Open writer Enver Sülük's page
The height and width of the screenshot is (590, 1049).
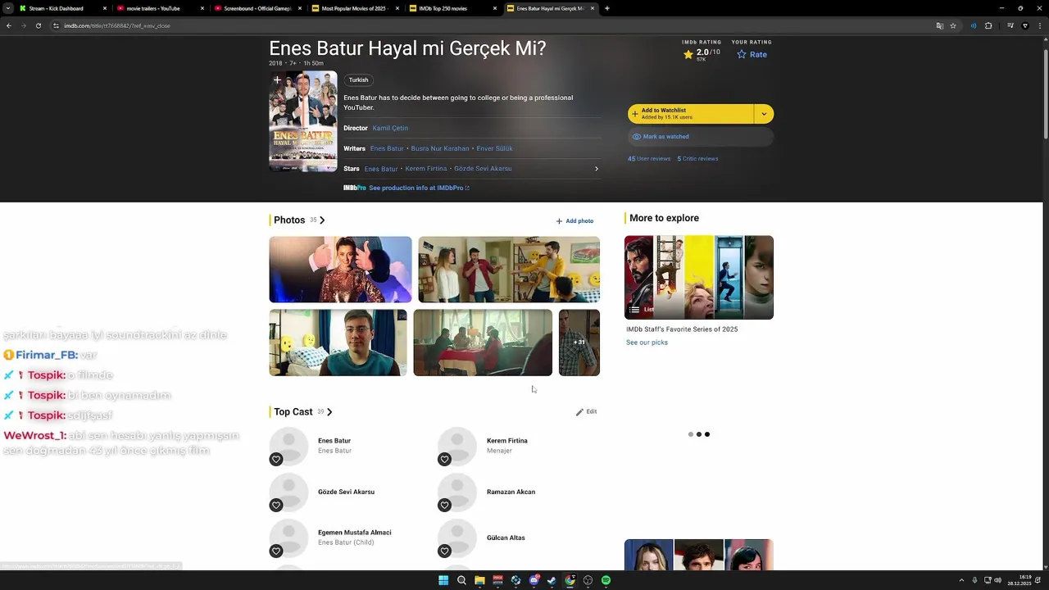(494, 148)
